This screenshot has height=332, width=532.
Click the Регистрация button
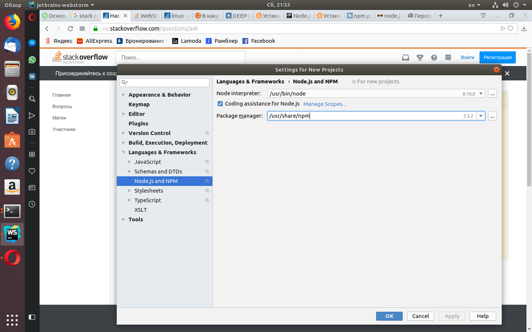click(498, 57)
